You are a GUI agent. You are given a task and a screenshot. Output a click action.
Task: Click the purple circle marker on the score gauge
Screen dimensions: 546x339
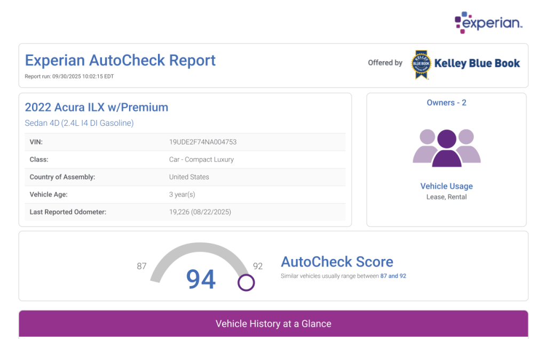(x=246, y=282)
